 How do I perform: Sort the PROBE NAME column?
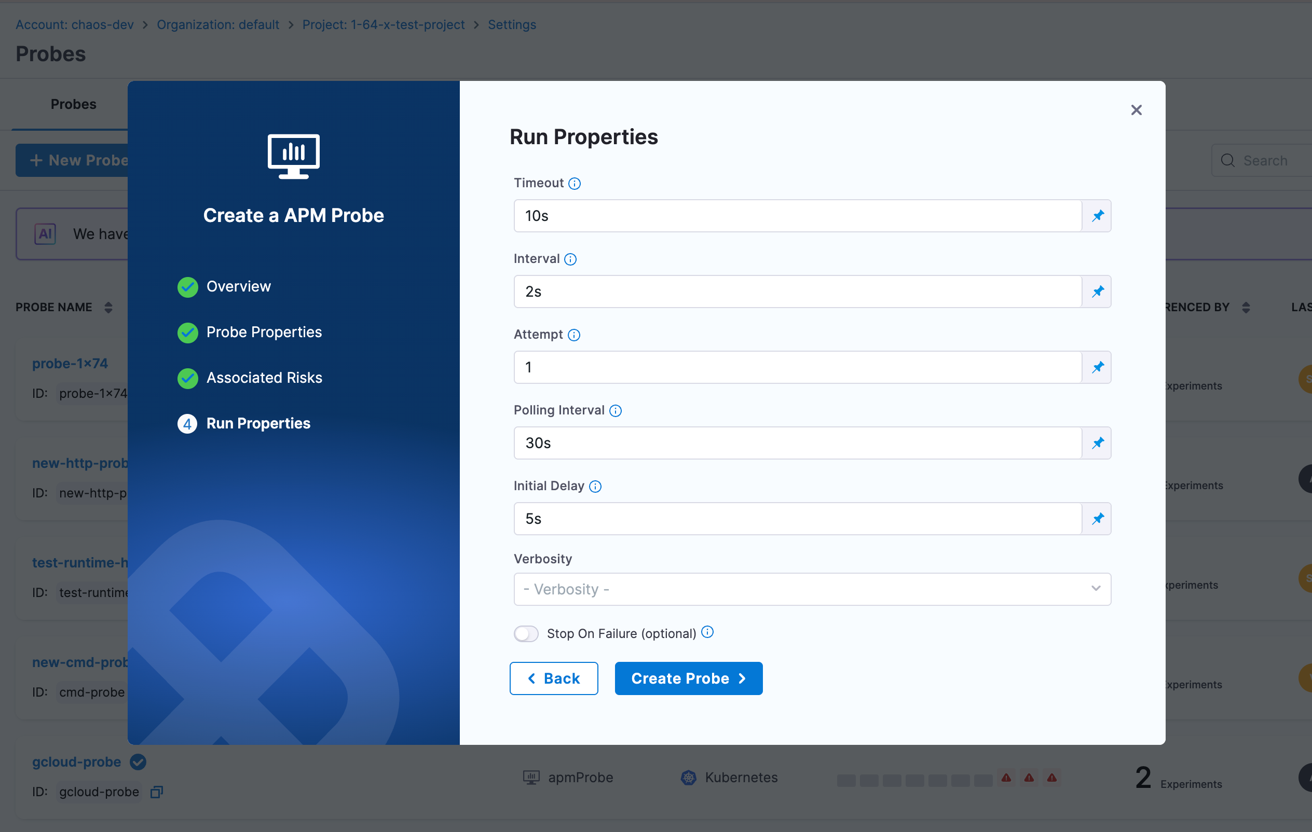click(108, 307)
